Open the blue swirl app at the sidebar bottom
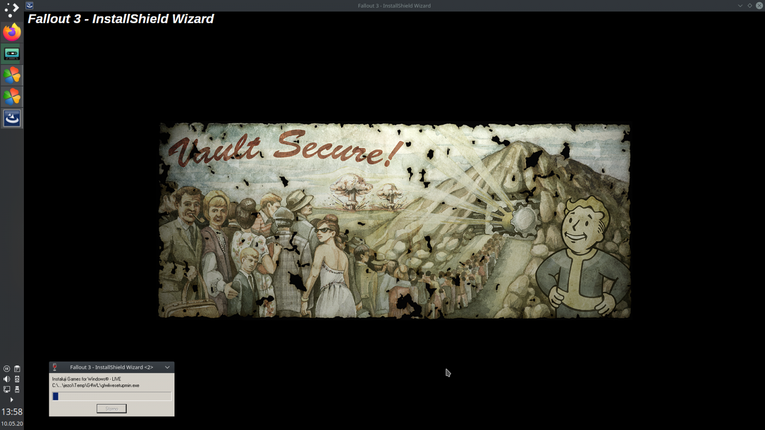 pos(11,118)
